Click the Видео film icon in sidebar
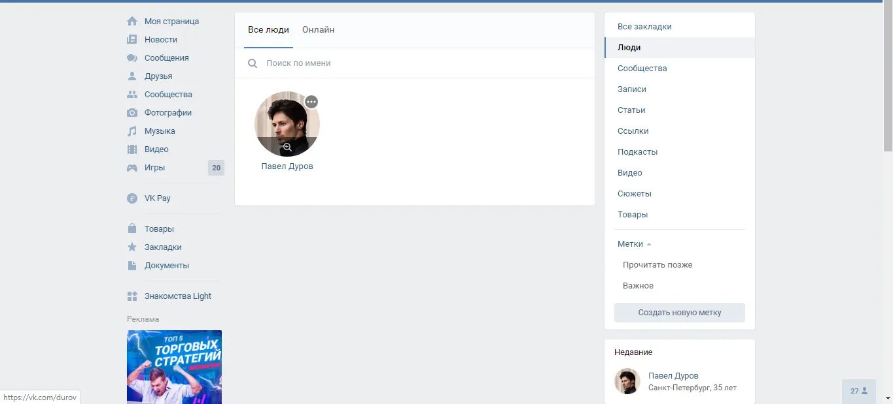Viewport: 893px width, 404px height. [x=132, y=149]
